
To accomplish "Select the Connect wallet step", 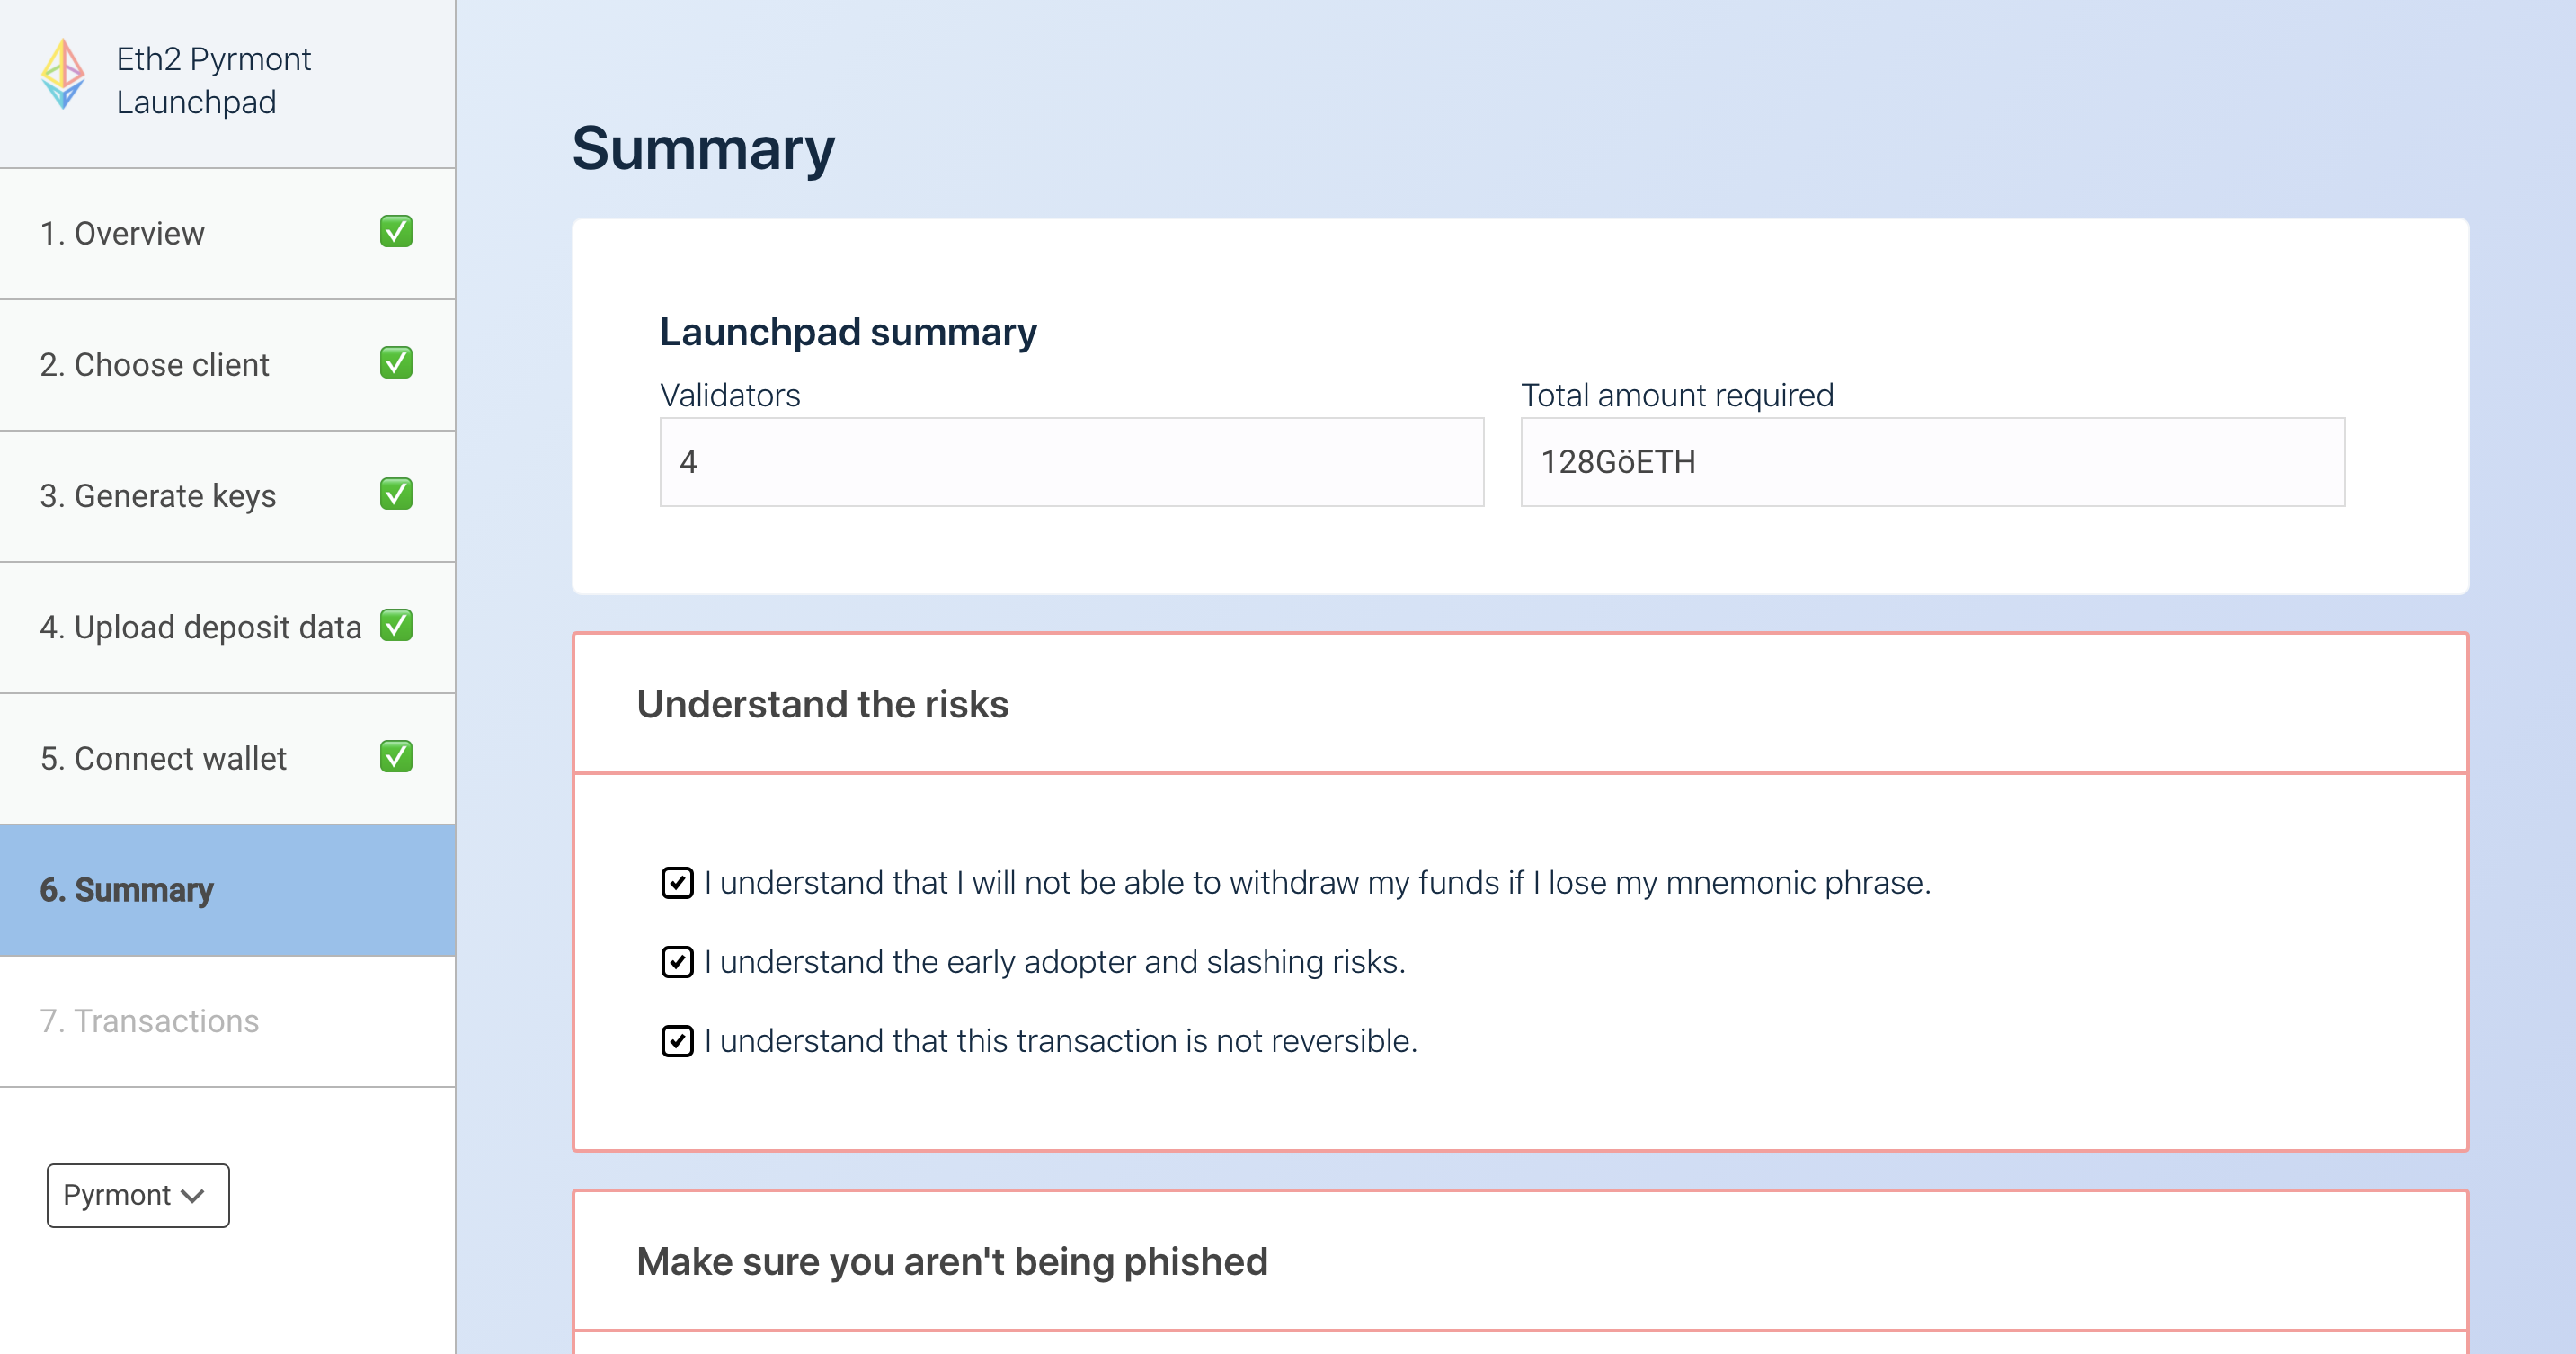I will (164, 757).
